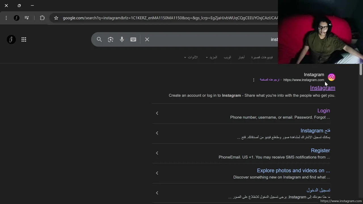This screenshot has height=204, width=363.
Task: Open the الأدوات tools dropdown
Action: [x=191, y=57]
